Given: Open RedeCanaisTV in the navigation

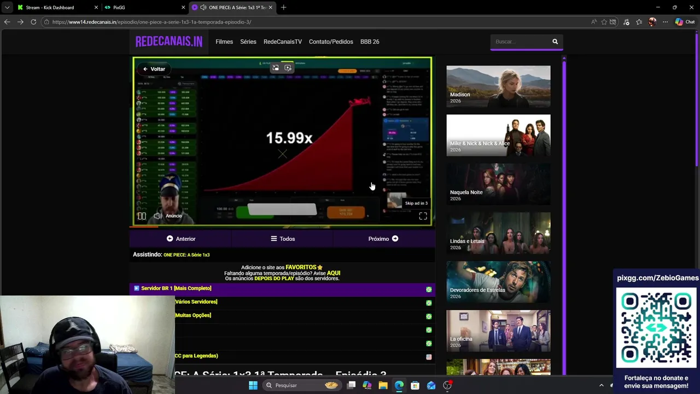Looking at the screenshot, I should click(283, 42).
